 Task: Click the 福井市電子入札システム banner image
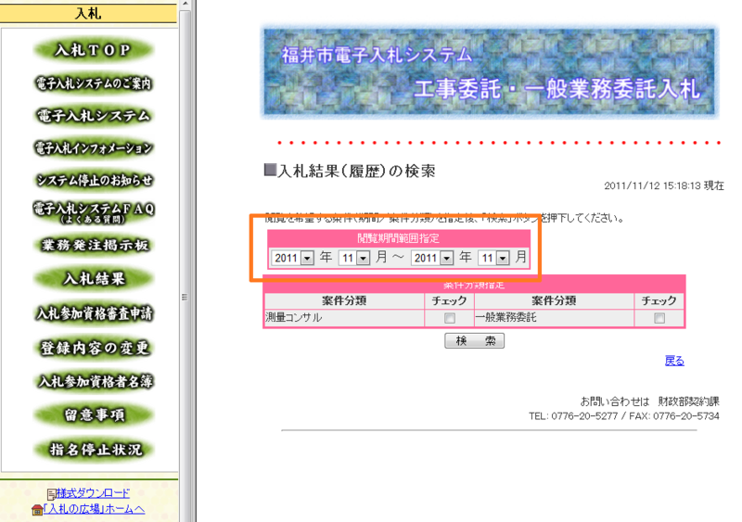(x=490, y=71)
